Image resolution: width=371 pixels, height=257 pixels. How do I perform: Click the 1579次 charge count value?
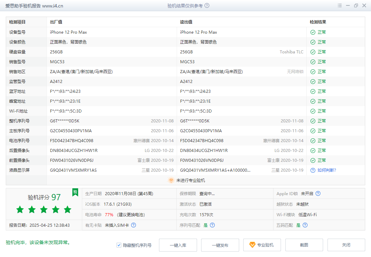(x=206, y=215)
